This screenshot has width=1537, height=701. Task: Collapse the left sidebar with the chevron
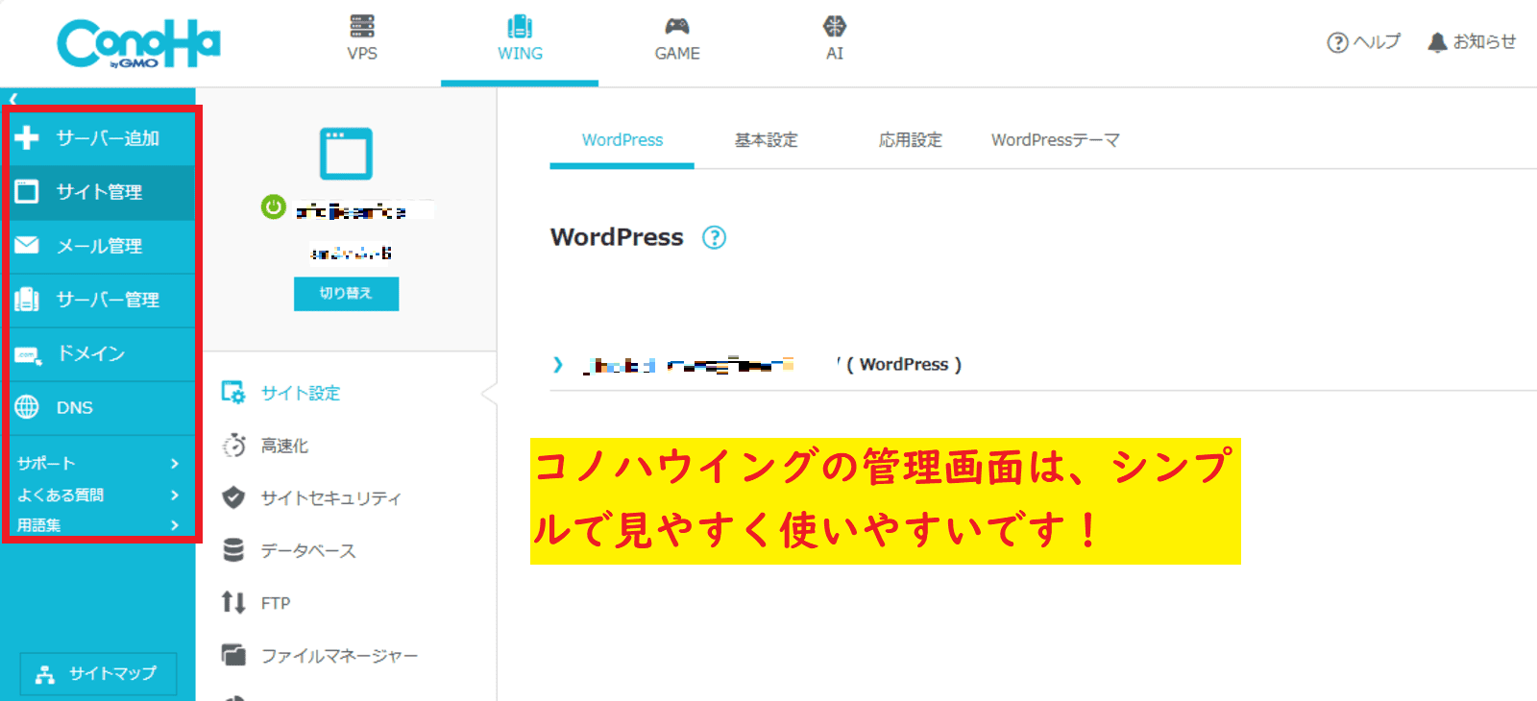[13, 98]
